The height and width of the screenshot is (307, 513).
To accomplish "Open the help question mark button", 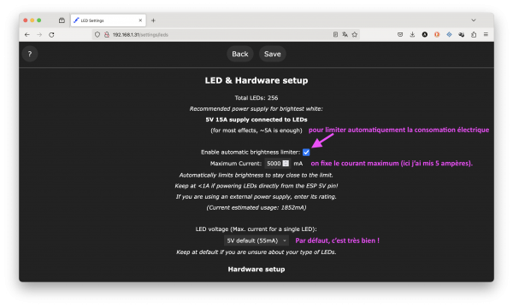I will point(30,55).
